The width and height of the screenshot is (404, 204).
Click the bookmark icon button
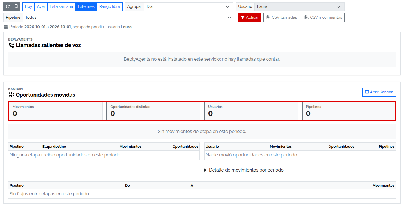point(16,6)
